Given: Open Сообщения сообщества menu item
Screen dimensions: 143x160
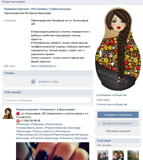Looking at the screenshot, I should click(111, 95).
